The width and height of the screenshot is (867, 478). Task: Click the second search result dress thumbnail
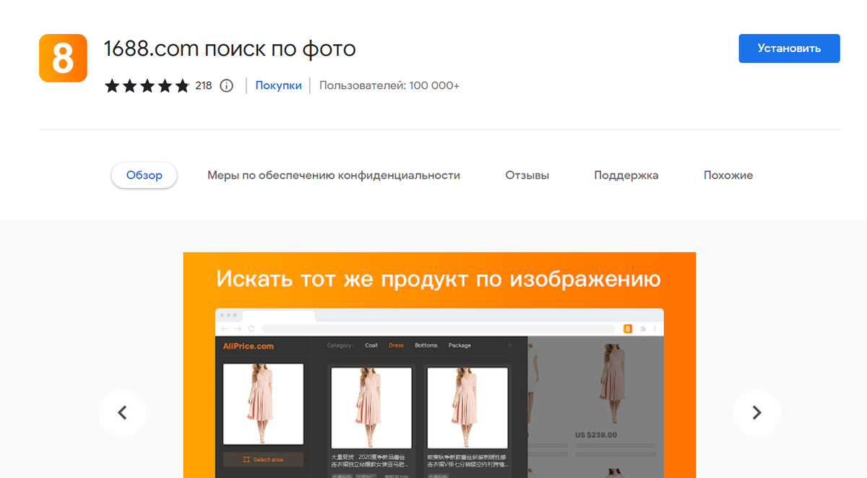pyautogui.click(x=467, y=409)
